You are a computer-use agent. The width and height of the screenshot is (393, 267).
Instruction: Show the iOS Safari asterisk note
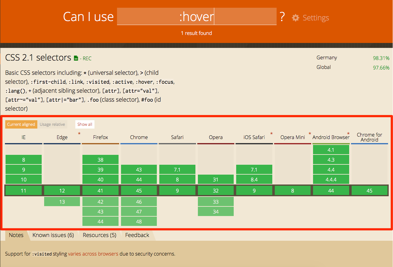pos(271,133)
